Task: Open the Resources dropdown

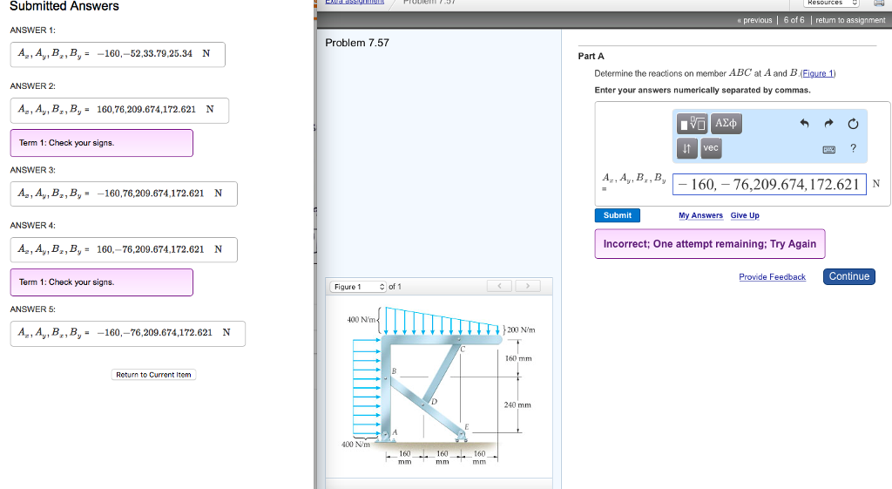Action: tap(831, 3)
